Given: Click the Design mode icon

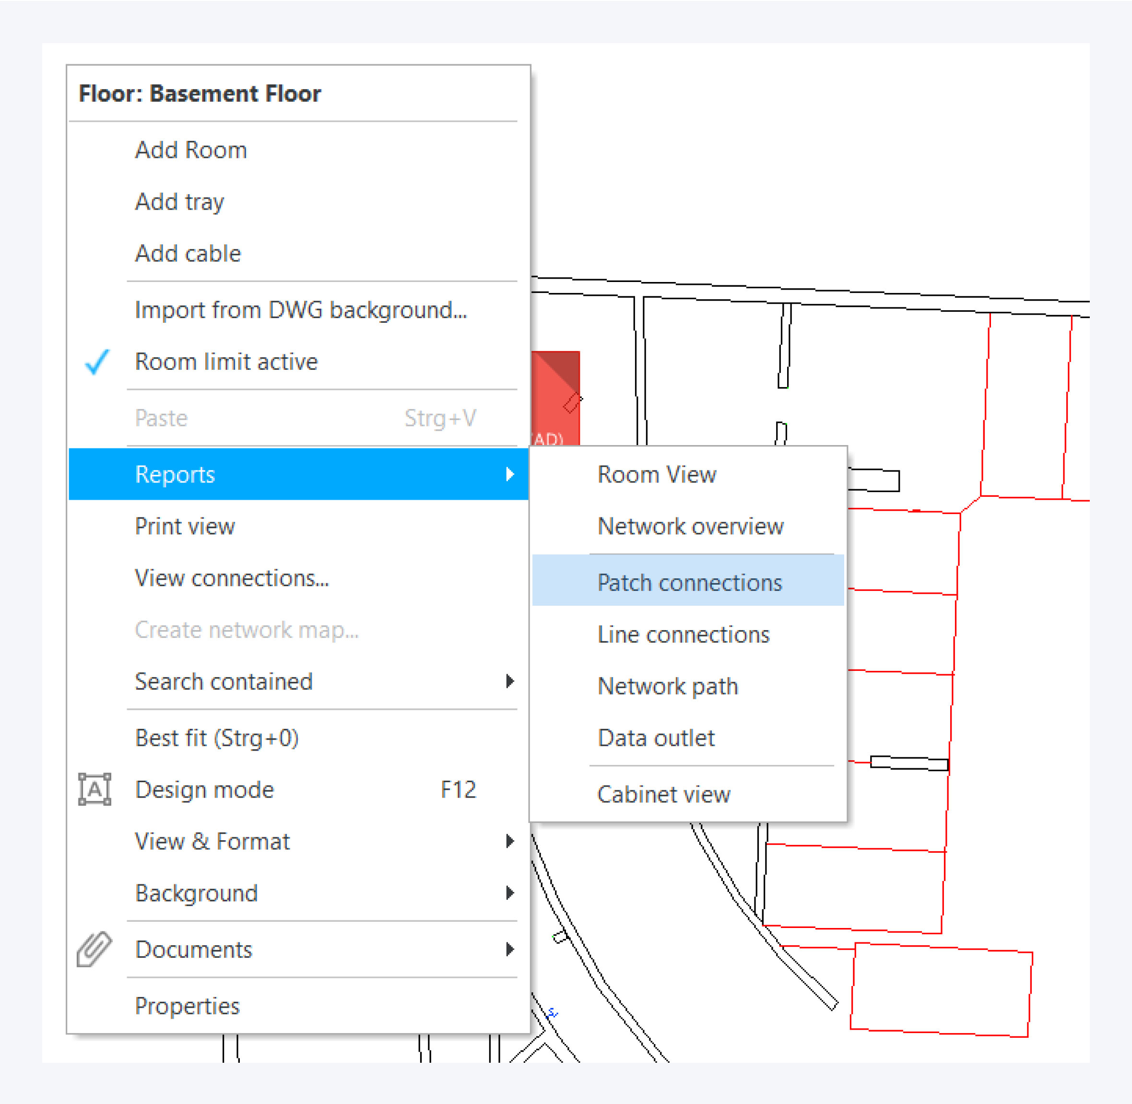Looking at the screenshot, I should click(x=94, y=789).
